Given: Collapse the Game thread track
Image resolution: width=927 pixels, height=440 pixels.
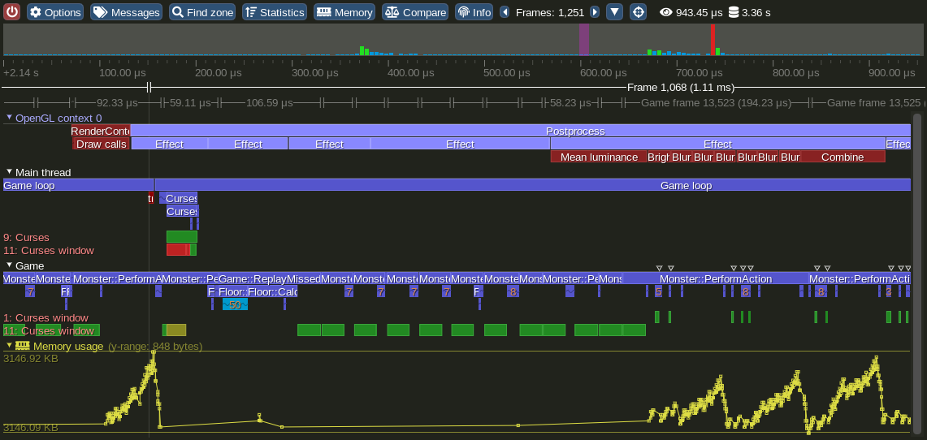Looking at the screenshot, I should [10, 265].
